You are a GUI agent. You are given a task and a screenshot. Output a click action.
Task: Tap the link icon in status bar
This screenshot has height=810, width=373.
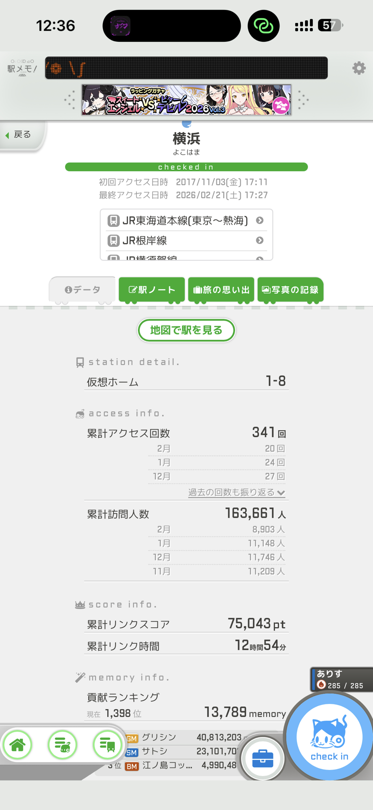[x=263, y=26]
